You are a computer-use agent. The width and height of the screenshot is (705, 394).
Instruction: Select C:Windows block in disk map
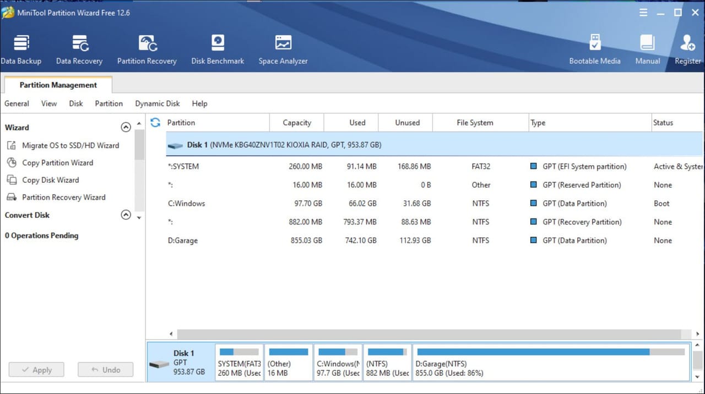[338, 363]
